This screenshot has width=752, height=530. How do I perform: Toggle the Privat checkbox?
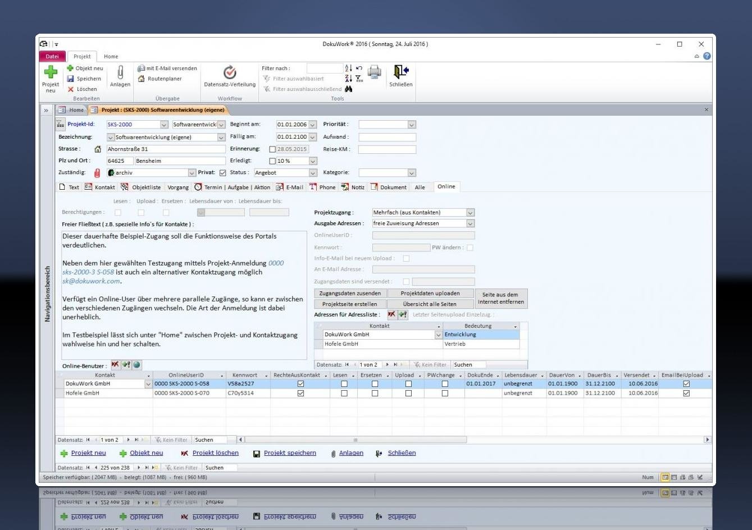pos(222,173)
